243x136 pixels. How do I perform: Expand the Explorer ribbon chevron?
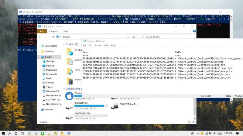click(x=190, y=31)
